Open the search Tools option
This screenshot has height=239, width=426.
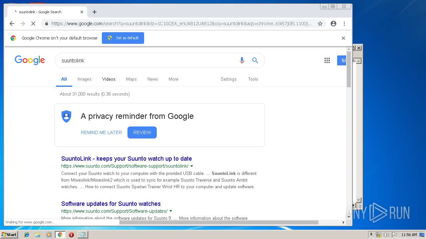[x=253, y=79]
